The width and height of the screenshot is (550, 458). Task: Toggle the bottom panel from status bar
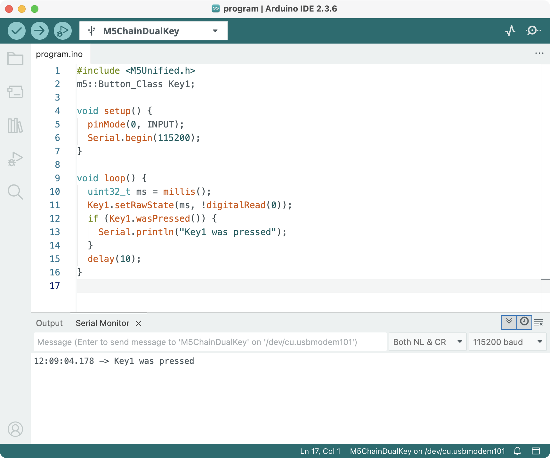pos(536,451)
